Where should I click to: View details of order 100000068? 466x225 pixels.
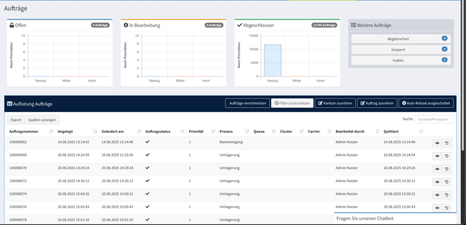(437, 156)
